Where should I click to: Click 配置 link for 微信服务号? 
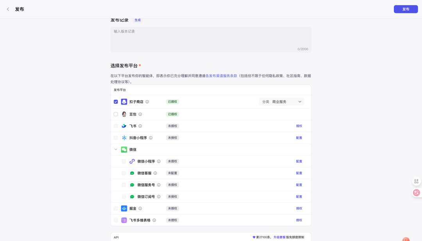point(299,185)
